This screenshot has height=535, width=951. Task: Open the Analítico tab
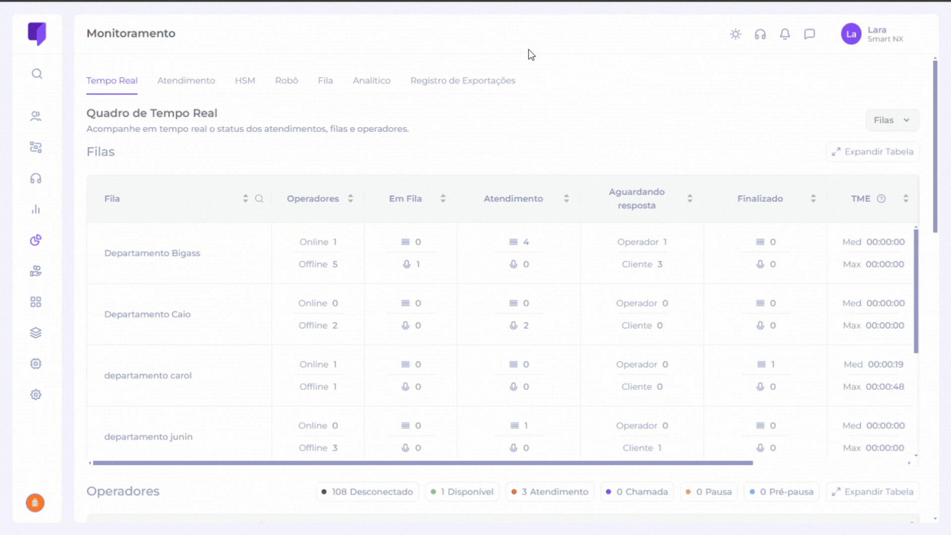click(371, 81)
